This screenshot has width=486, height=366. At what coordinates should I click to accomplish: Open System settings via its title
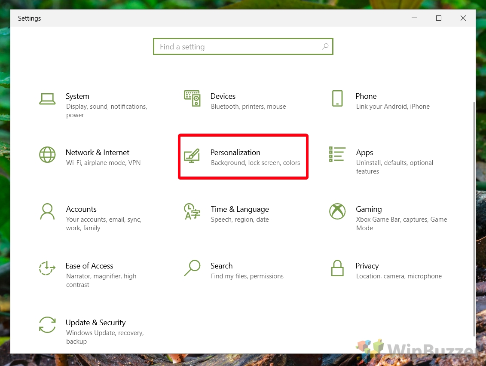(x=77, y=96)
